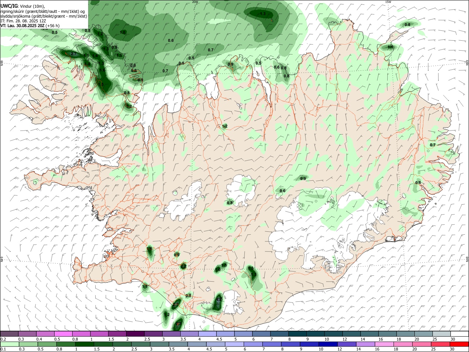The width and height of the screenshot is (469, 352).
Task: Pick the darkest purple 2 swatch, upper scale
Action: (x=135, y=334)
